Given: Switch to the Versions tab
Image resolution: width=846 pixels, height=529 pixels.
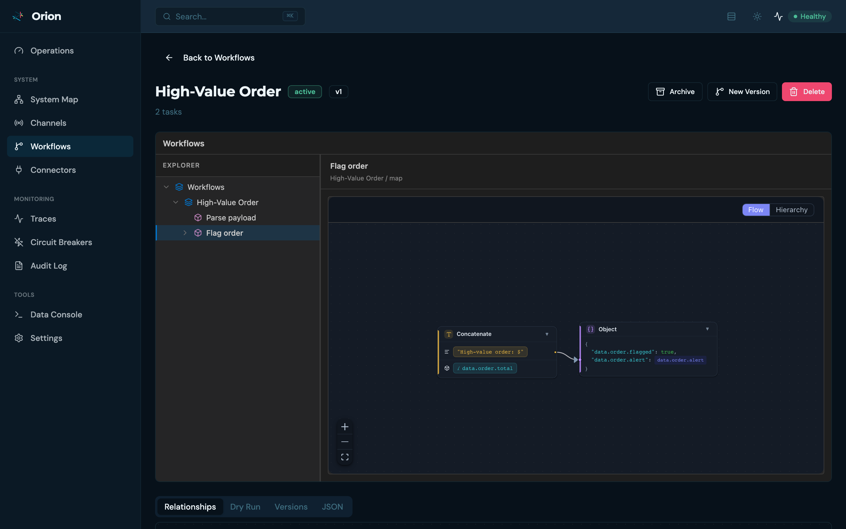Looking at the screenshot, I should pyautogui.click(x=291, y=507).
